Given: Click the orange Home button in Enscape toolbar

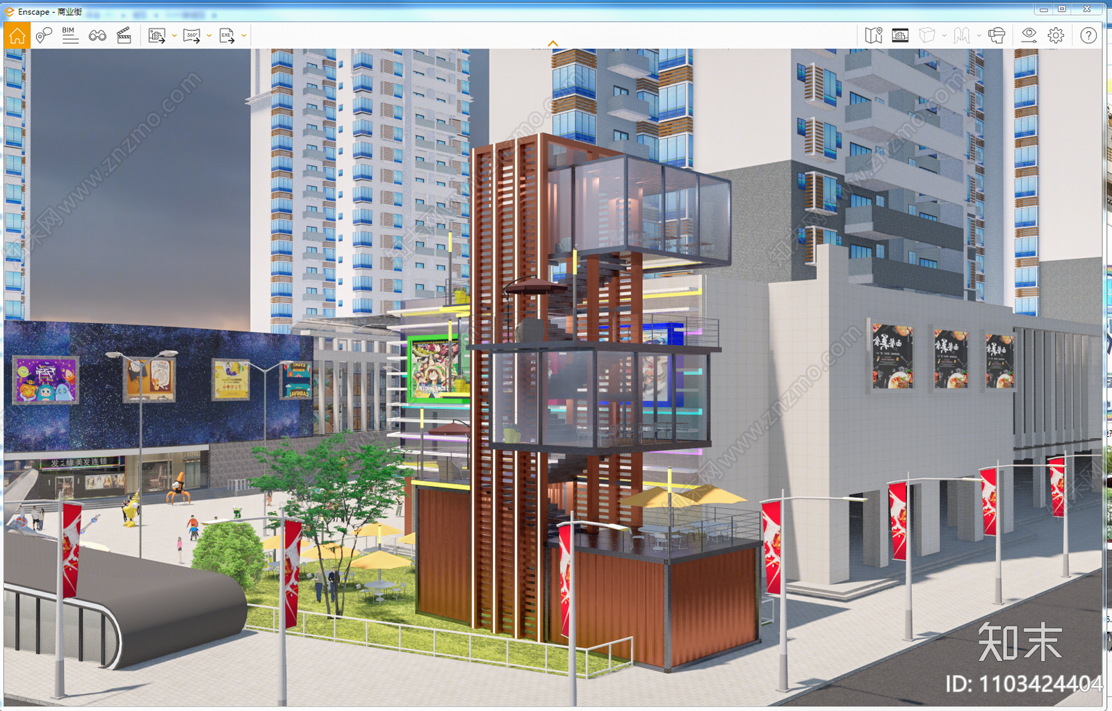Looking at the screenshot, I should [x=17, y=35].
